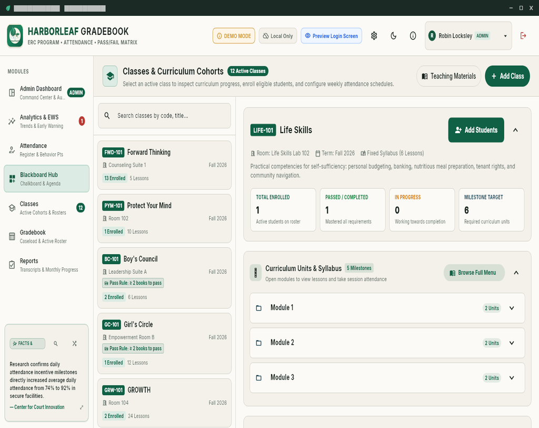Viewport: 539px width, 428px height.
Task: Select the Protect Your Mind class card
Action: [x=165, y=218]
